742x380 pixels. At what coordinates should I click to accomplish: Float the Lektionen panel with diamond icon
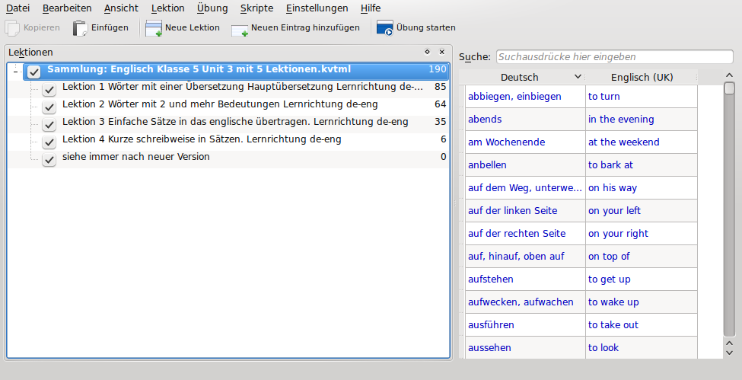[427, 52]
